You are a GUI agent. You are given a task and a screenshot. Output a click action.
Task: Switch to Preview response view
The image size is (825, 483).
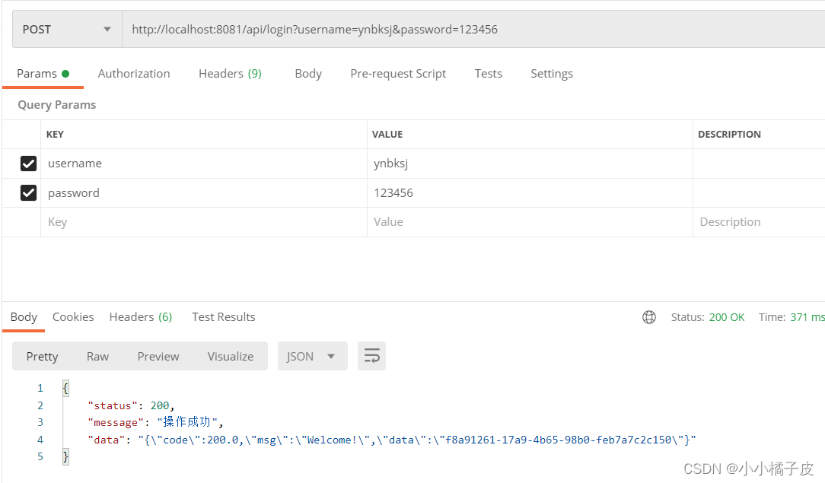pyautogui.click(x=158, y=356)
